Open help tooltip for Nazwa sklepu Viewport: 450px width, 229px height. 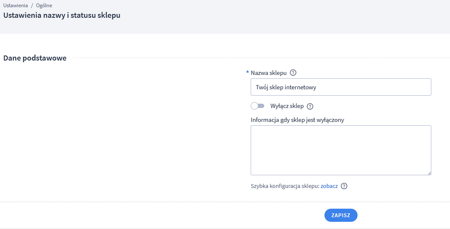click(x=293, y=73)
